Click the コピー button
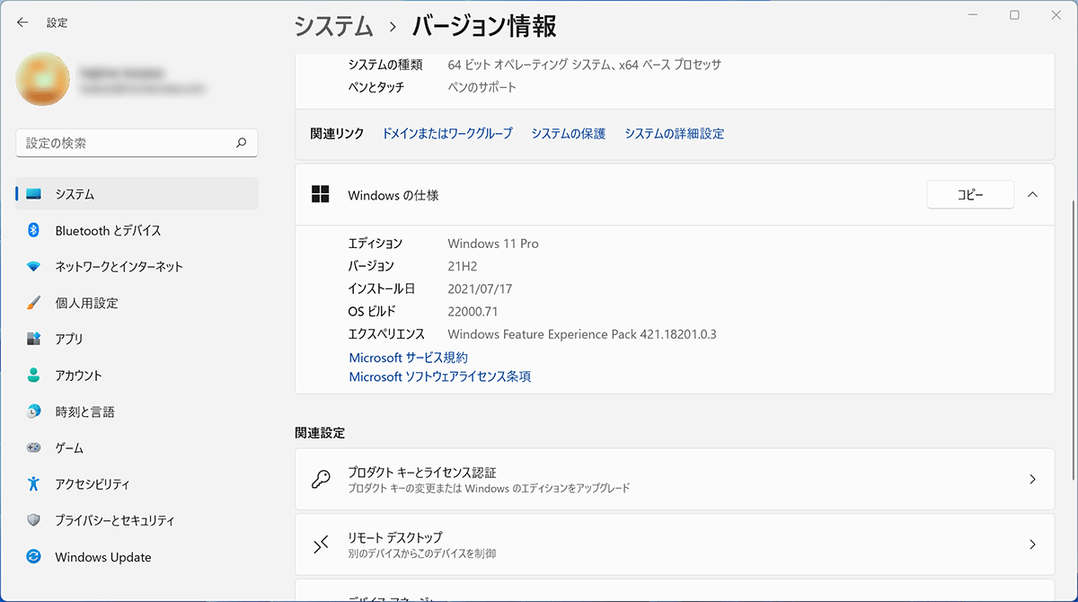The width and height of the screenshot is (1078, 602). (970, 194)
